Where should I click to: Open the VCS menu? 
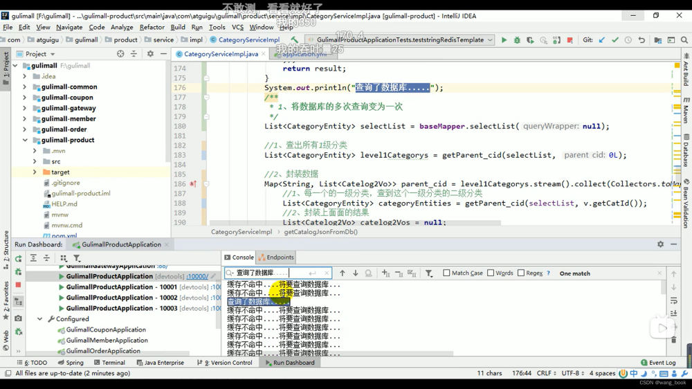(x=237, y=27)
